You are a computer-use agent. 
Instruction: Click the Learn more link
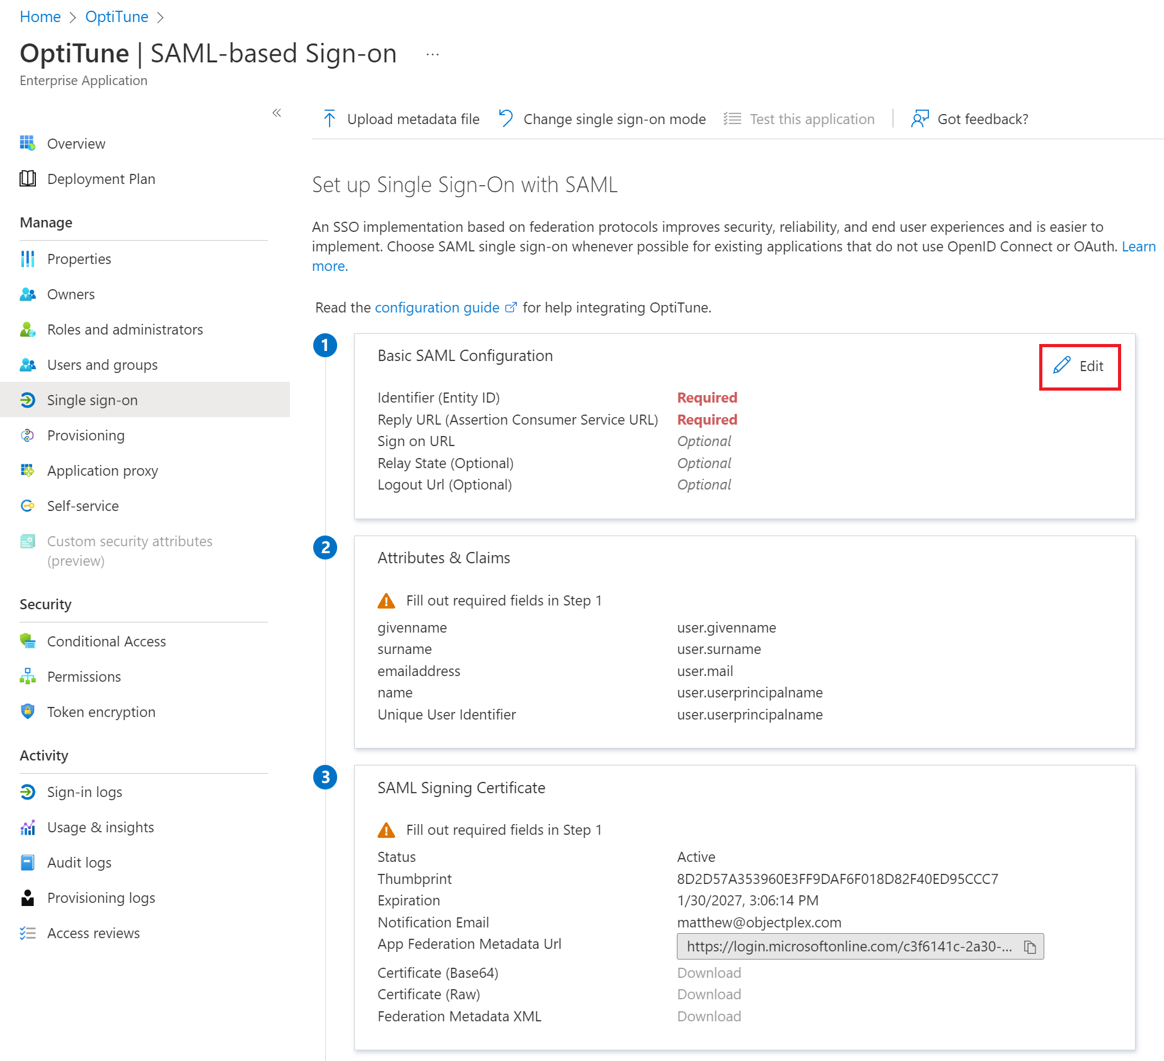[x=1138, y=246]
